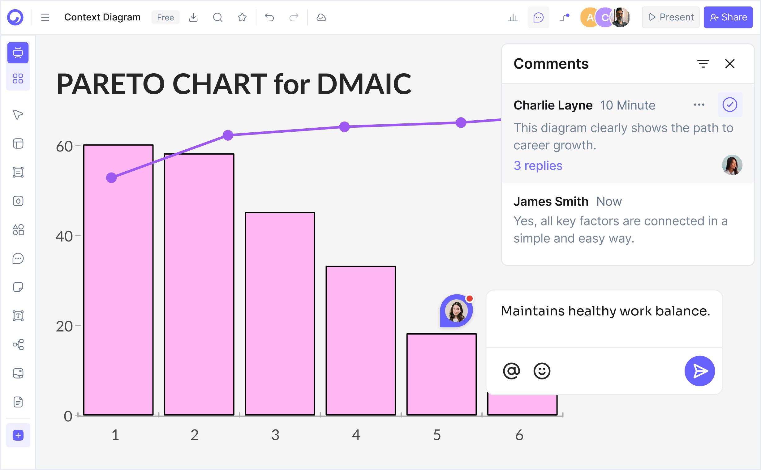
Task: Open the bar chart analytics icon
Action: [x=513, y=17]
